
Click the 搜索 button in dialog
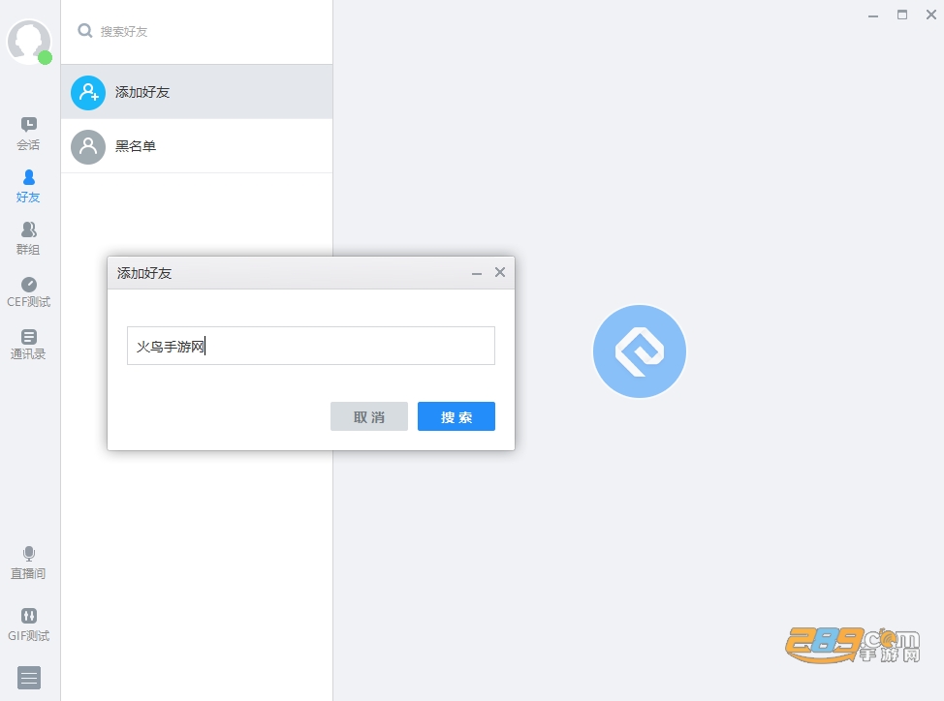click(456, 416)
